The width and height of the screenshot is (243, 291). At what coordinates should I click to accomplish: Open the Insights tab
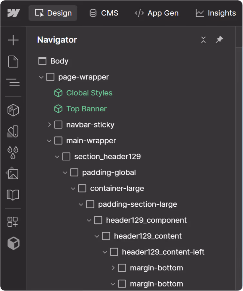click(x=215, y=13)
